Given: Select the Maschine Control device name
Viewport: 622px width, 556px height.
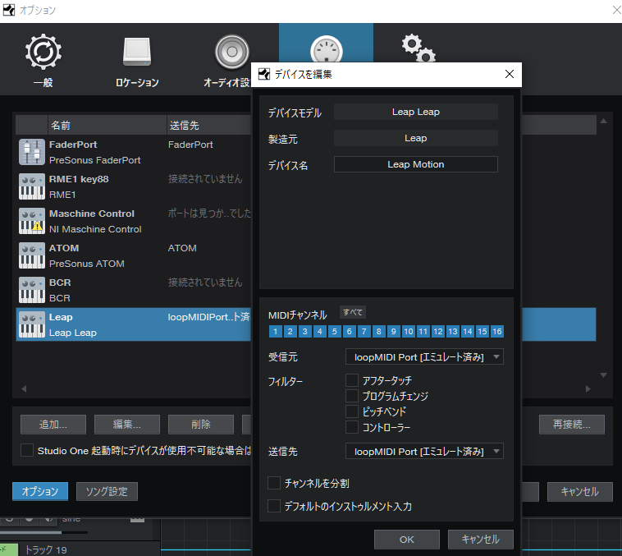Looking at the screenshot, I should (92, 214).
